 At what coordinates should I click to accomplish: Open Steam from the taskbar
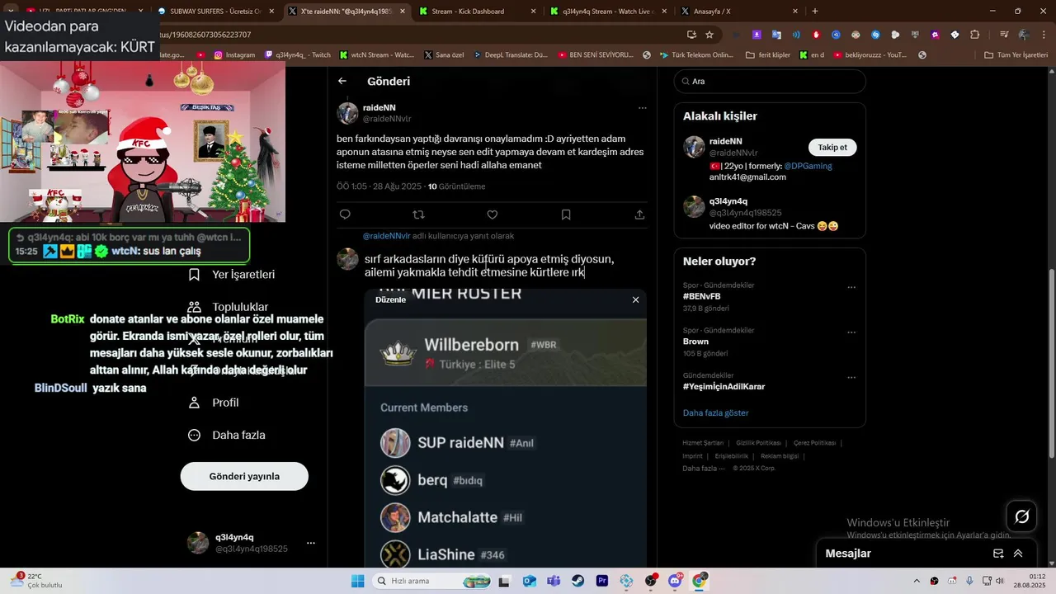(578, 581)
